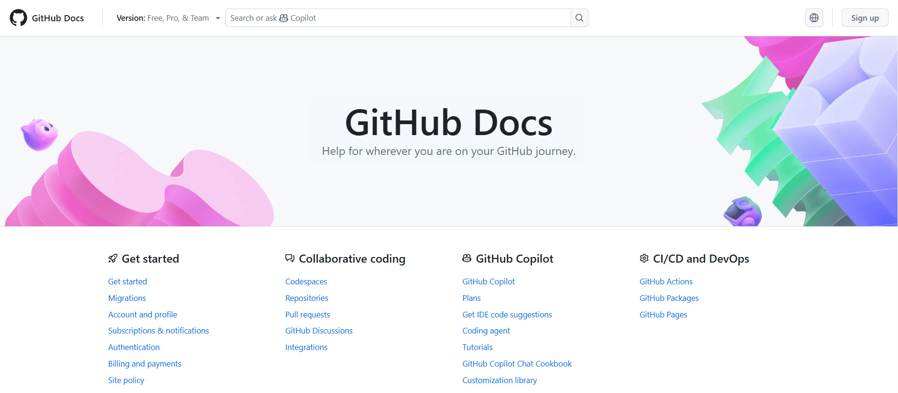Open the Site policy link

(126, 380)
